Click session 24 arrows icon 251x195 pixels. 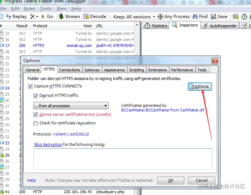coord(2,88)
